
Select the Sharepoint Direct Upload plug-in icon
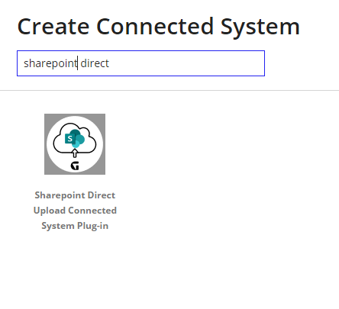[75, 144]
